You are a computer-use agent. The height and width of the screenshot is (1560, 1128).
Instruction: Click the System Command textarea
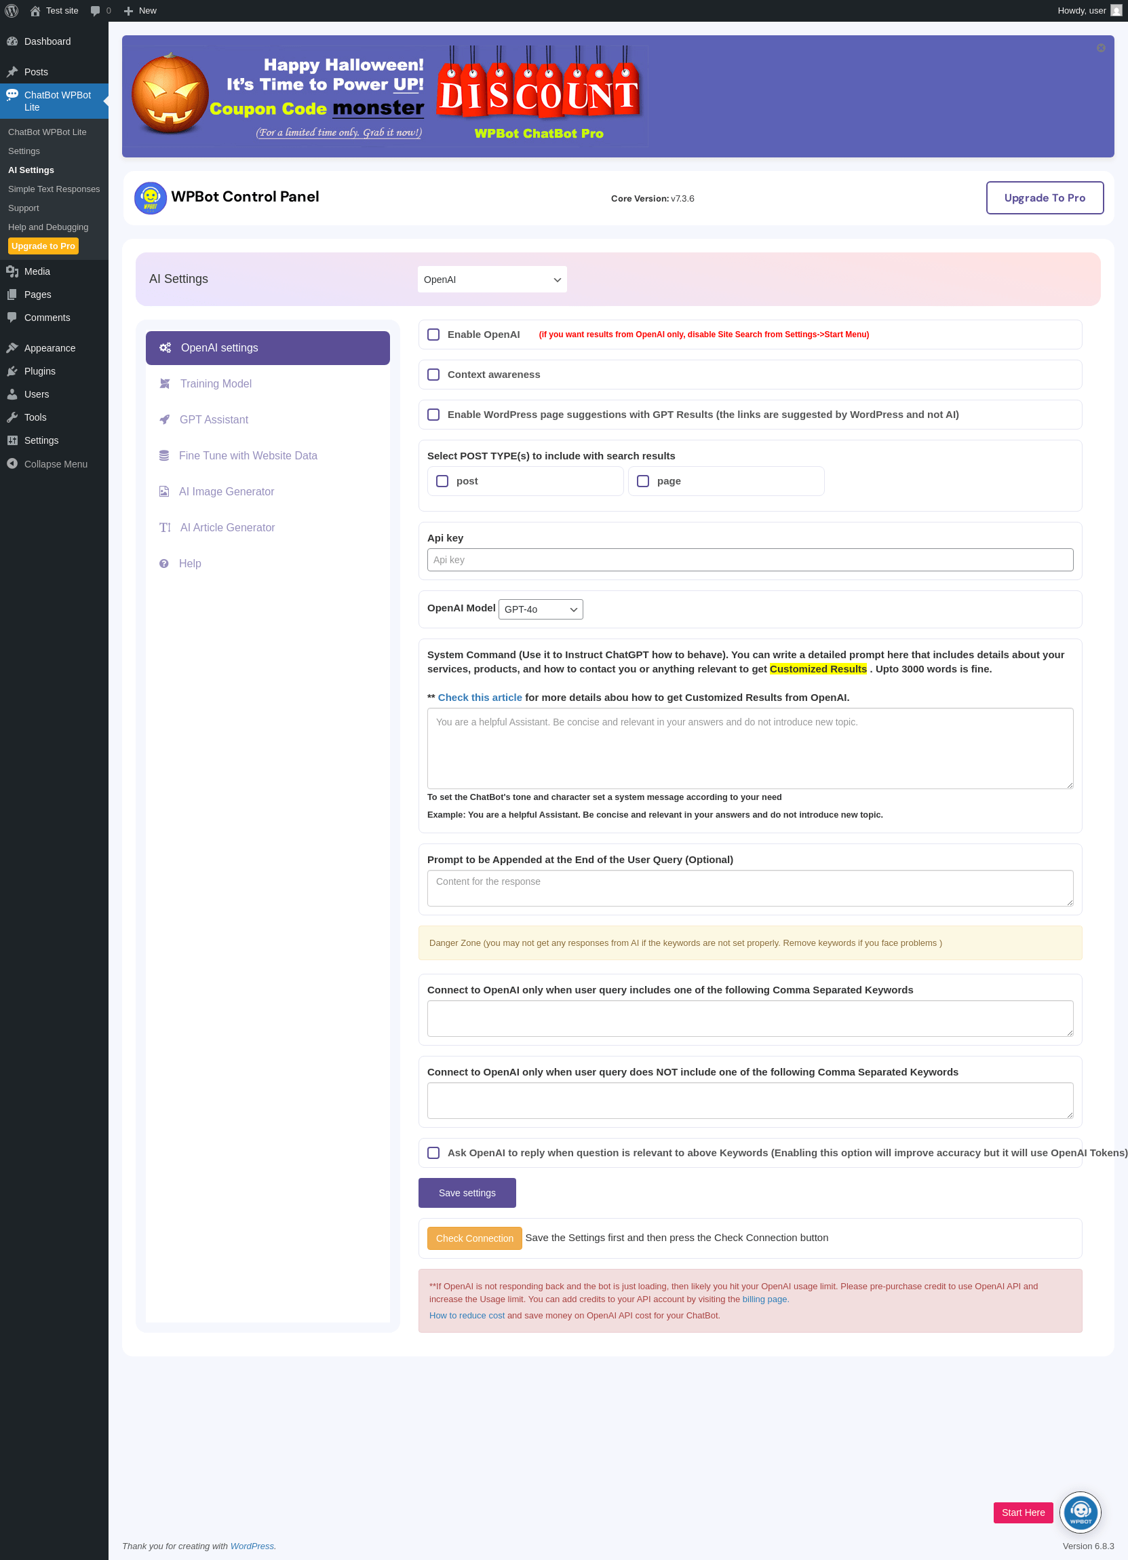tap(750, 748)
